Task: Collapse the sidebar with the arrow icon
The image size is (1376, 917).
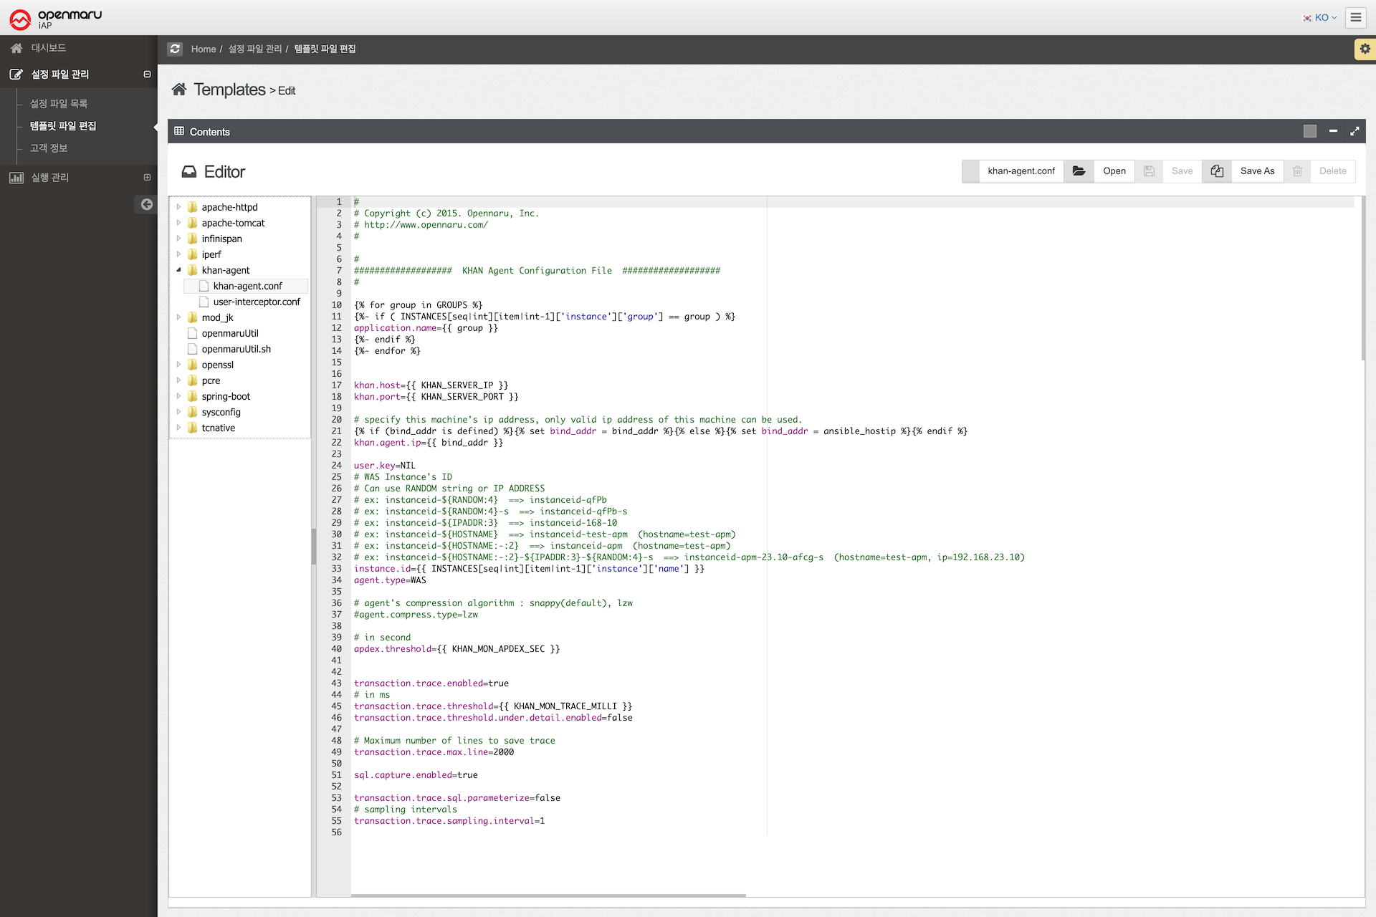Action: pos(146,204)
